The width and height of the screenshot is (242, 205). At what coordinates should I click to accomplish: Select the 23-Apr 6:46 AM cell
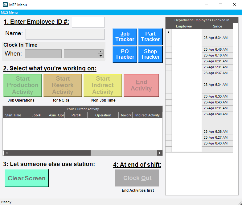tap(217, 50)
